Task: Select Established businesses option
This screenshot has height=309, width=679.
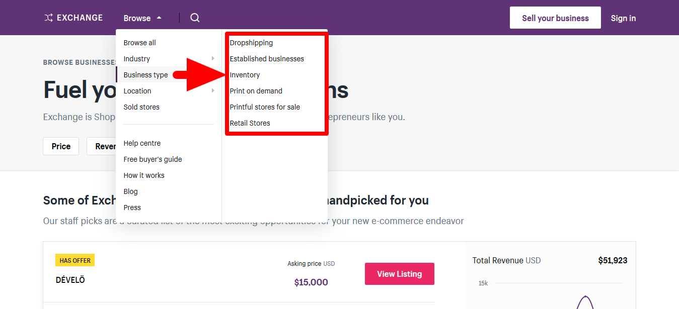Action: [x=267, y=59]
